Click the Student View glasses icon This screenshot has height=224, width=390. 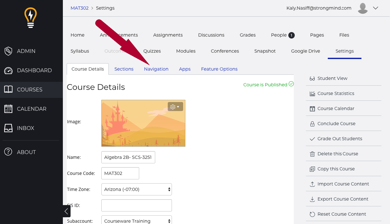tap(312, 79)
